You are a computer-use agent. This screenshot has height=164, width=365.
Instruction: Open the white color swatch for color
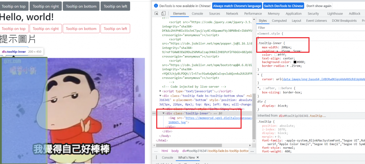(276, 55)
